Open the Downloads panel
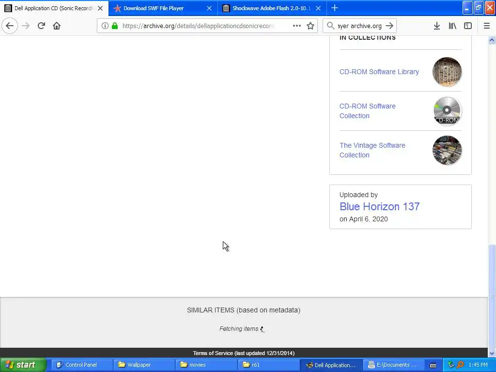Image resolution: width=496 pixels, height=372 pixels. coord(436,26)
